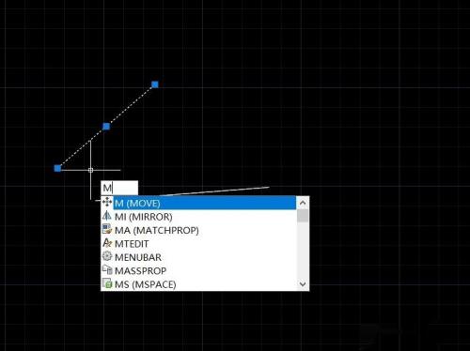
Task: Click the scrollbar thumb in the suggestion list
Action: (x=303, y=216)
